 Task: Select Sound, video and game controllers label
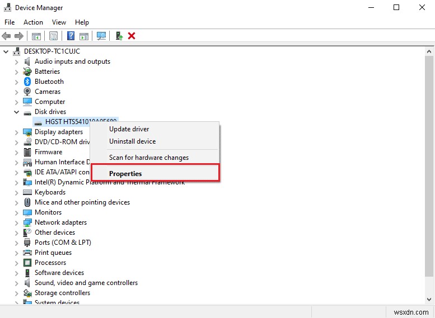click(x=86, y=283)
